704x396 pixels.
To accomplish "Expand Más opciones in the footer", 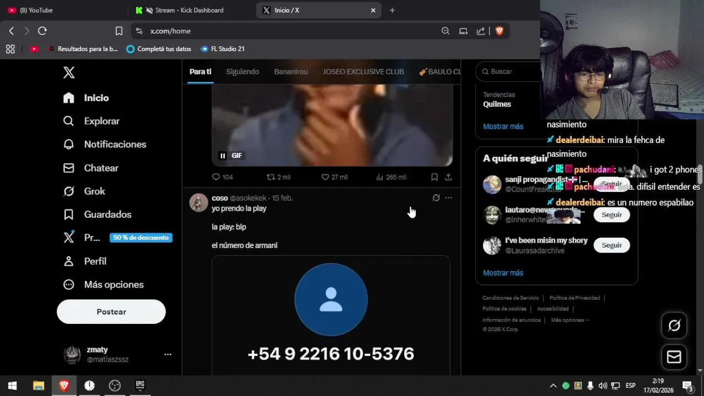I will pos(570,320).
